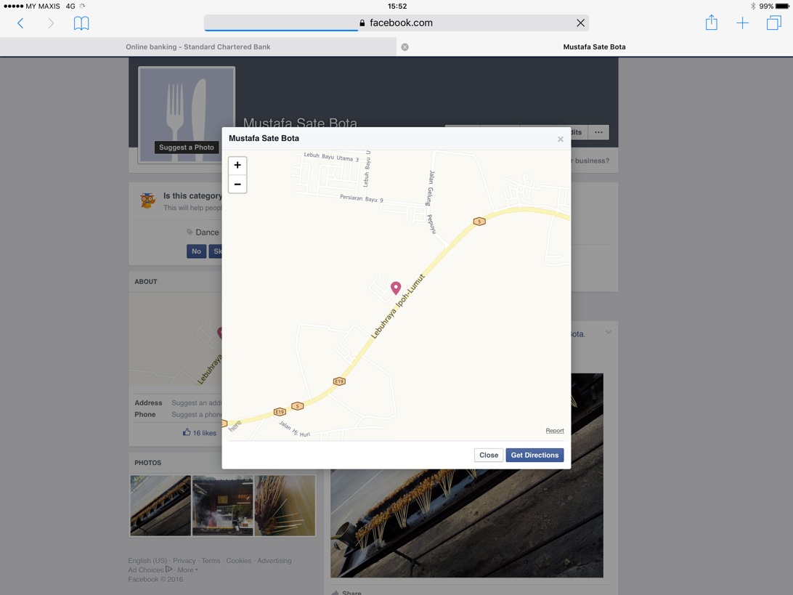
Task: Answer No to Dance category question
Action: coord(196,251)
